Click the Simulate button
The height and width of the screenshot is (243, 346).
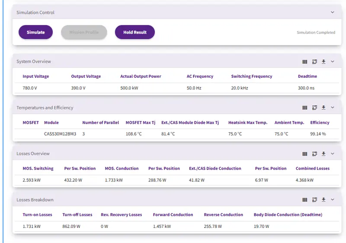pyautogui.click(x=35, y=32)
